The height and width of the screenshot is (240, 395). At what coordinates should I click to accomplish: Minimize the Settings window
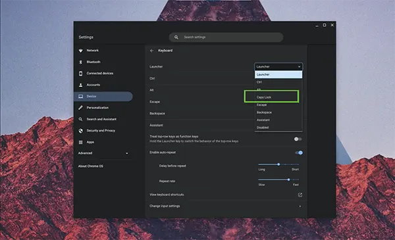317,25
